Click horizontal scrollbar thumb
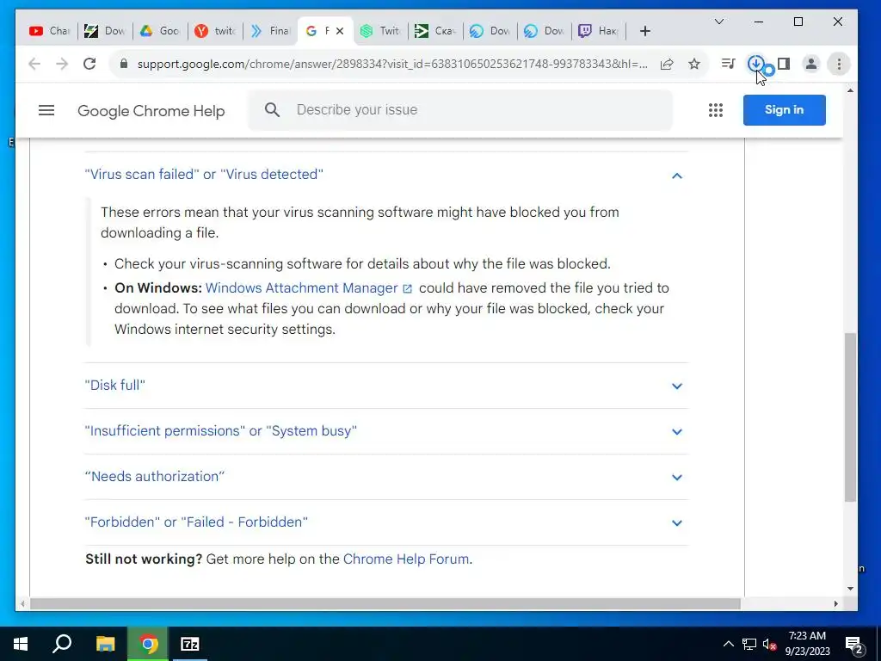The image size is (881, 661). 385,603
